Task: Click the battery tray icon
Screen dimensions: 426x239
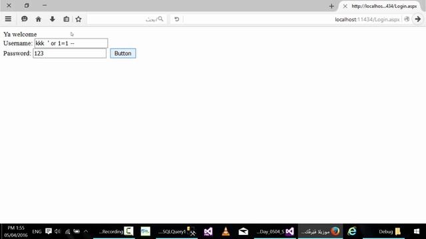Action: coord(77,232)
